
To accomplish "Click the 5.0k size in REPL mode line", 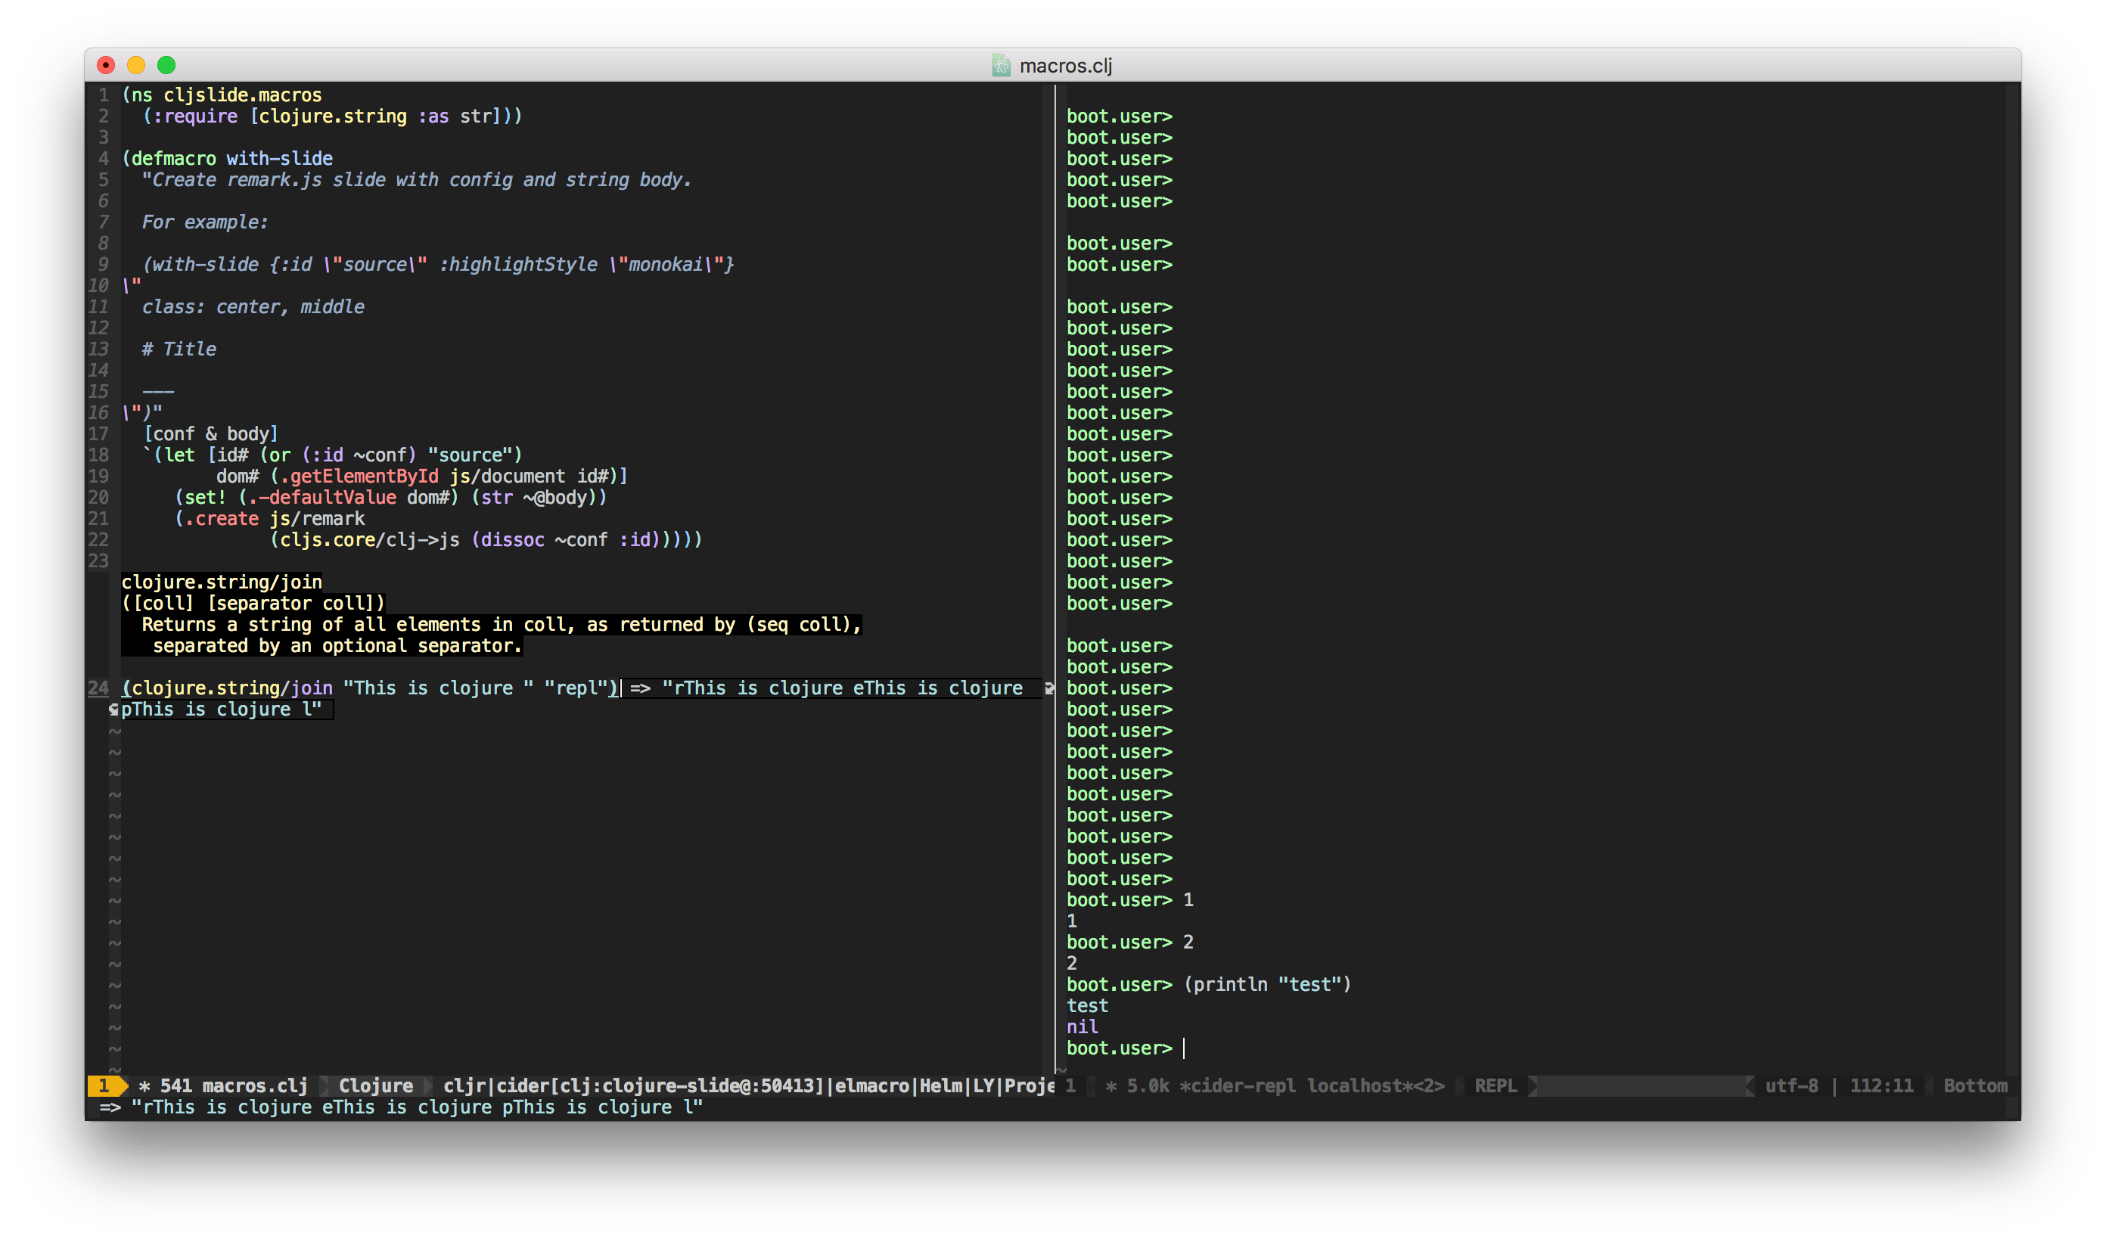I will (1148, 1086).
